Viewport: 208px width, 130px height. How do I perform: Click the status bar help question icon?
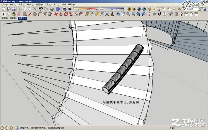point(17,128)
